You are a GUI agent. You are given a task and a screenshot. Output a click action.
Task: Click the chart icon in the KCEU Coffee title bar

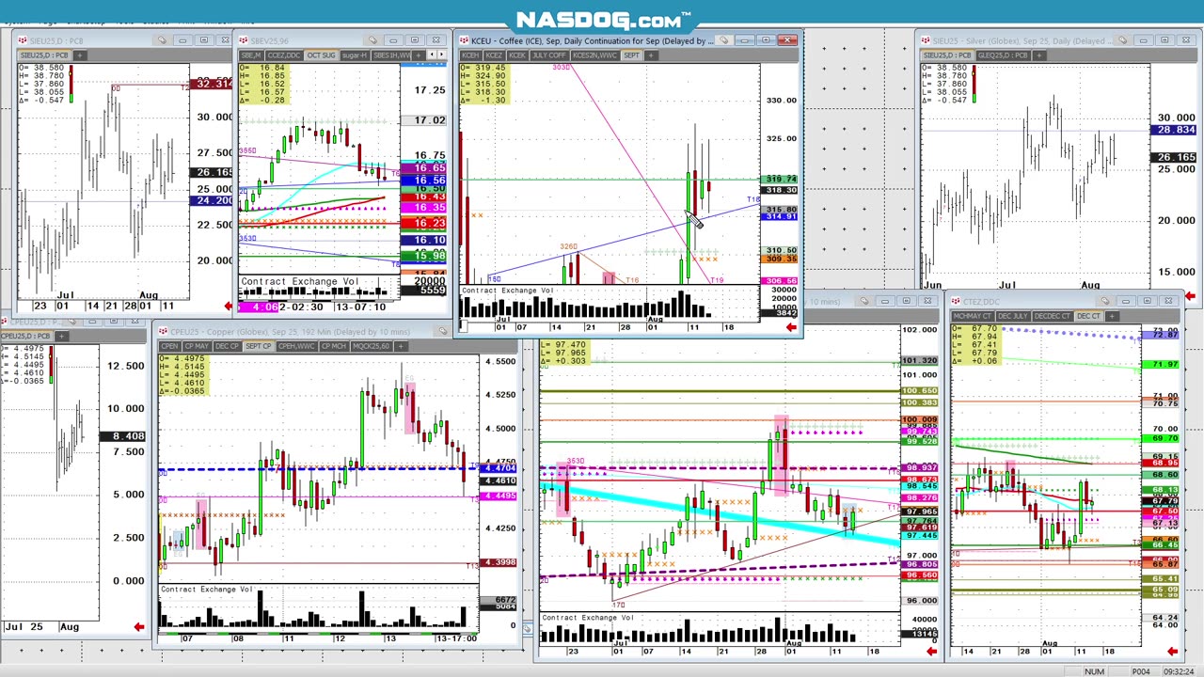[465, 40]
